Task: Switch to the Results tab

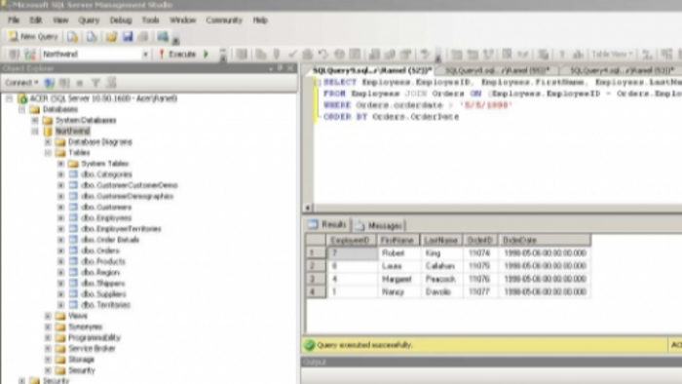Action: (327, 225)
